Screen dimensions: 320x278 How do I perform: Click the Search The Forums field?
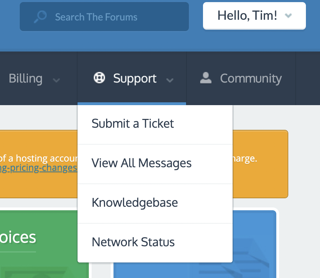point(104,17)
